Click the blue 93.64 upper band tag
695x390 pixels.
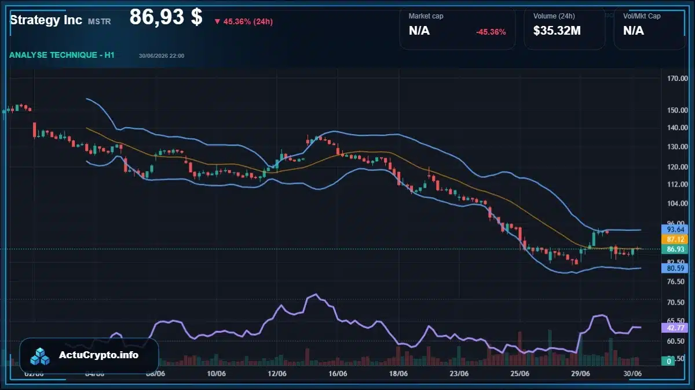coord(675,229)
